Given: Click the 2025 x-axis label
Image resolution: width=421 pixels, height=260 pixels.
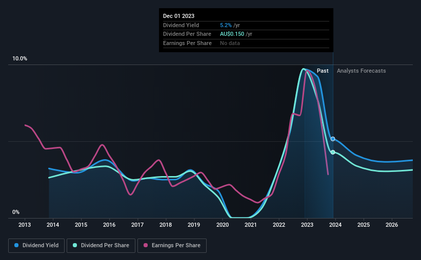Looking at the screenshot, I should 364,225.
